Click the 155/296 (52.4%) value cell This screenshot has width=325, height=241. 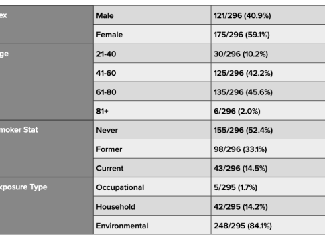pos(268,130)
